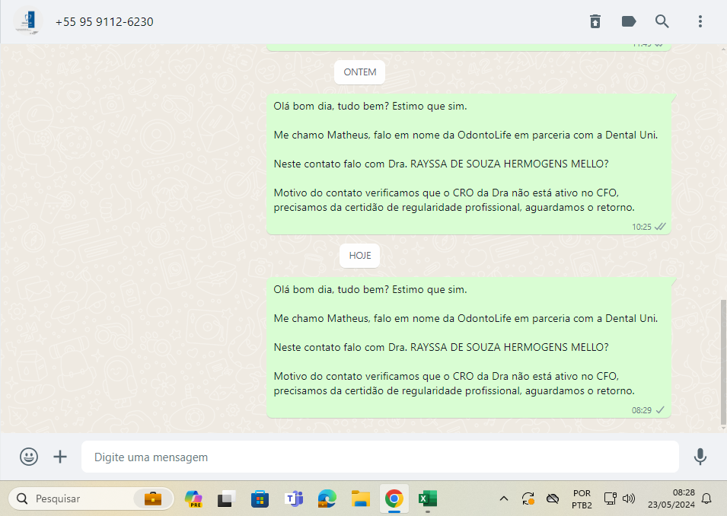Search within the conversation using magnifier icon

click(x=662, y=21)
